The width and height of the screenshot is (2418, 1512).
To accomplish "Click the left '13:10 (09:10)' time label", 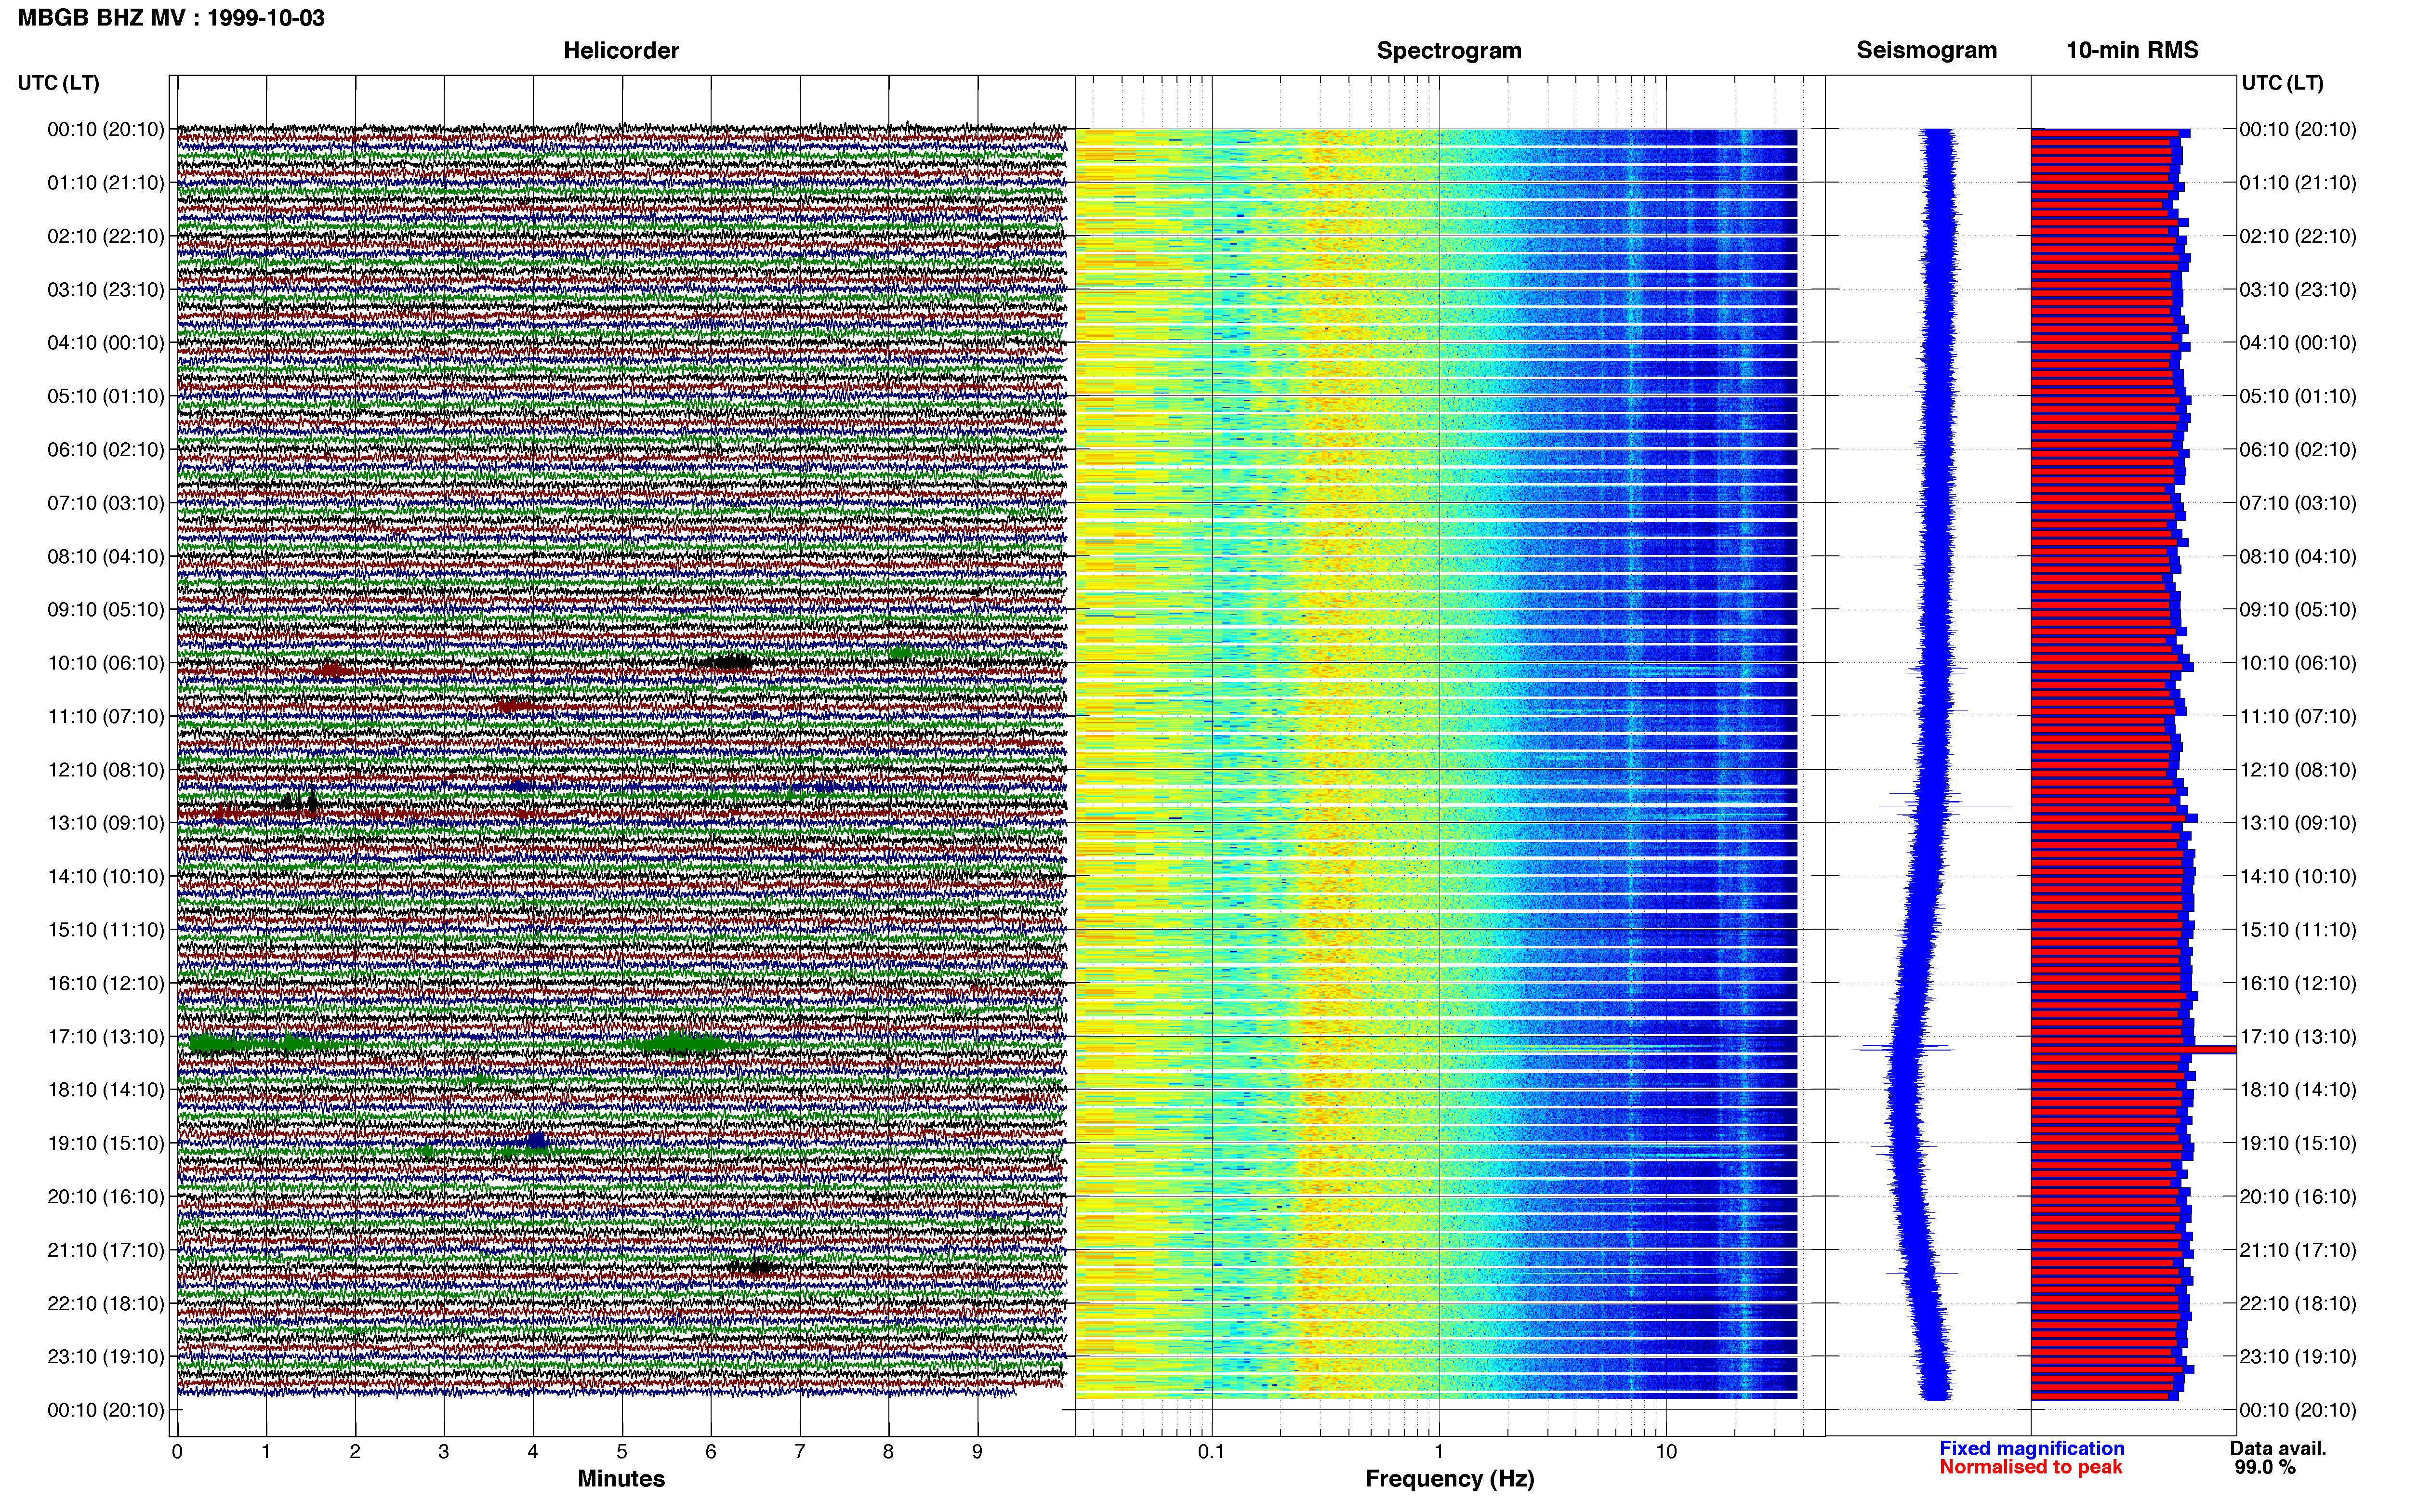I will pyautogui.click(x=106, y=823).
